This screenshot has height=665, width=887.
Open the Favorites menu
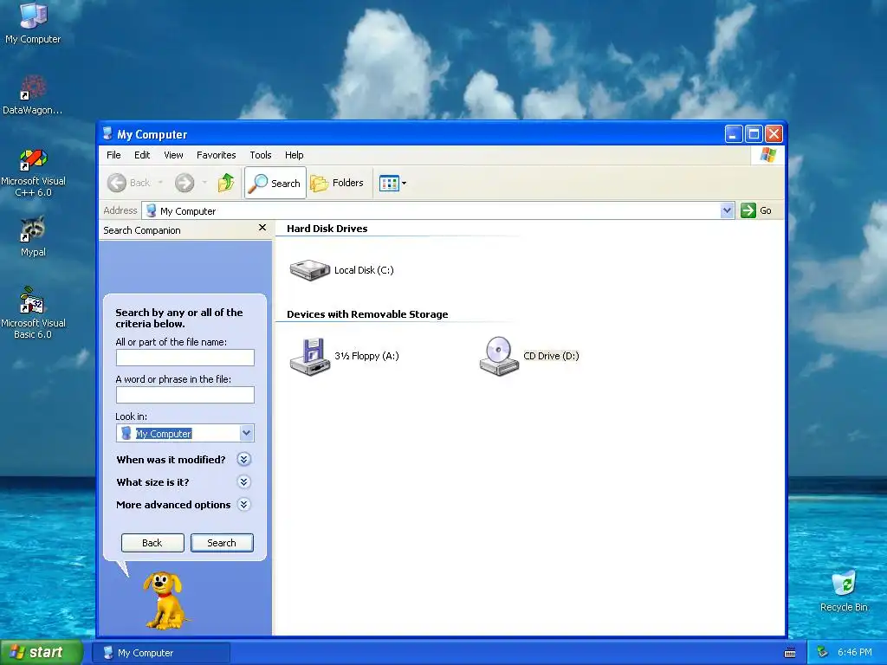[216, 155]
